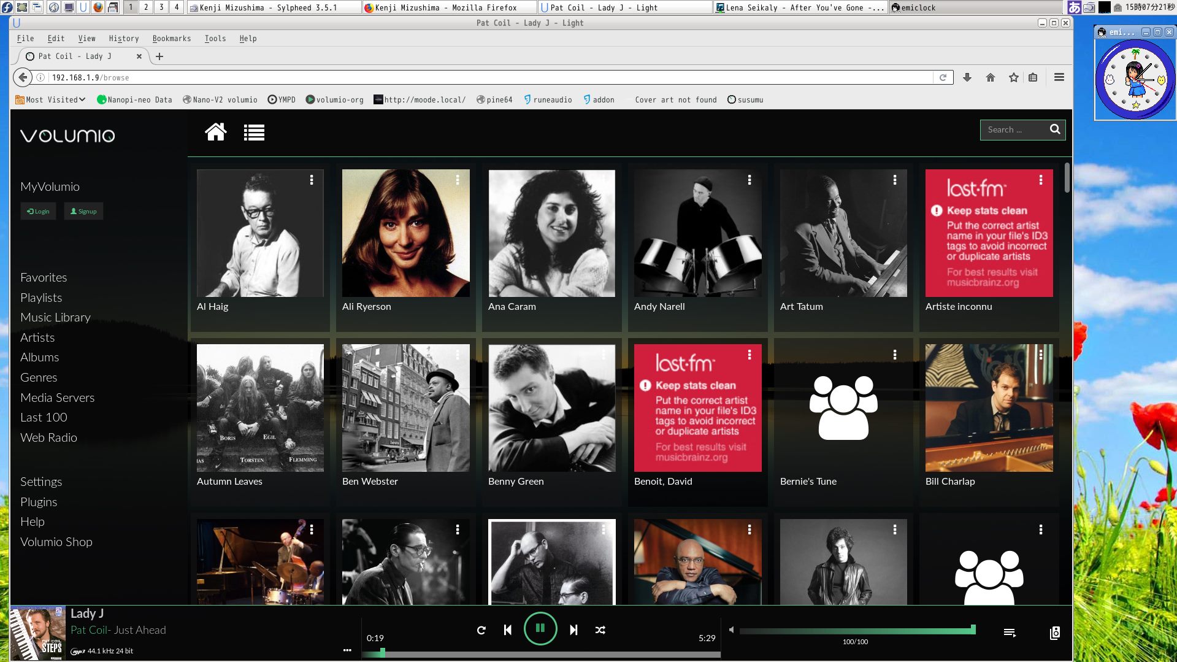Viewport: 1177px width, 662px height.
Task: Adjust the volume slider
Action: (x=856, y=630)
